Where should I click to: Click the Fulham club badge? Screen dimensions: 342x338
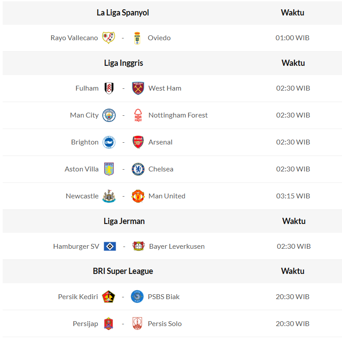point(109,88)
